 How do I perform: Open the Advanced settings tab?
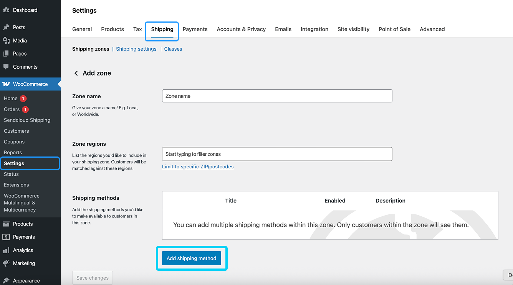point(432,29)
